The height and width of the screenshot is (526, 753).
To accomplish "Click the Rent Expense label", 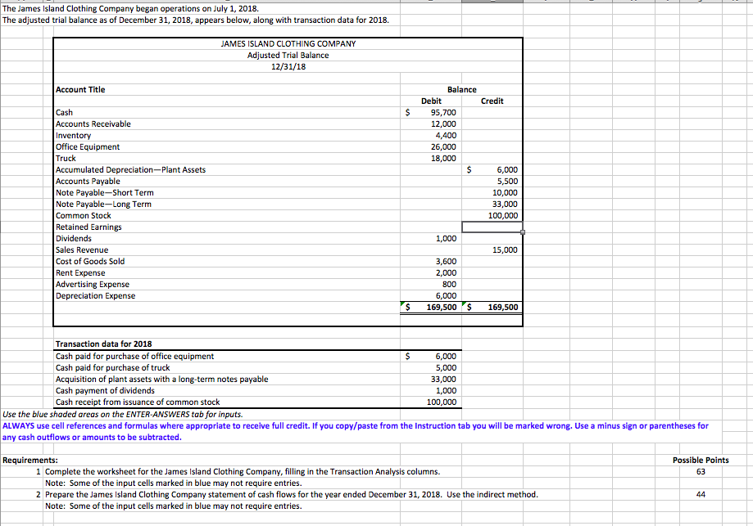I will pos(80,273).
